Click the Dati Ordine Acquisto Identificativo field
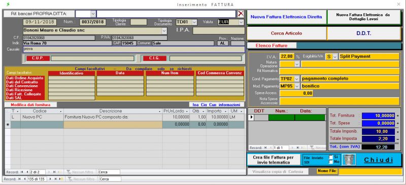406x185 pixels. 72,78
